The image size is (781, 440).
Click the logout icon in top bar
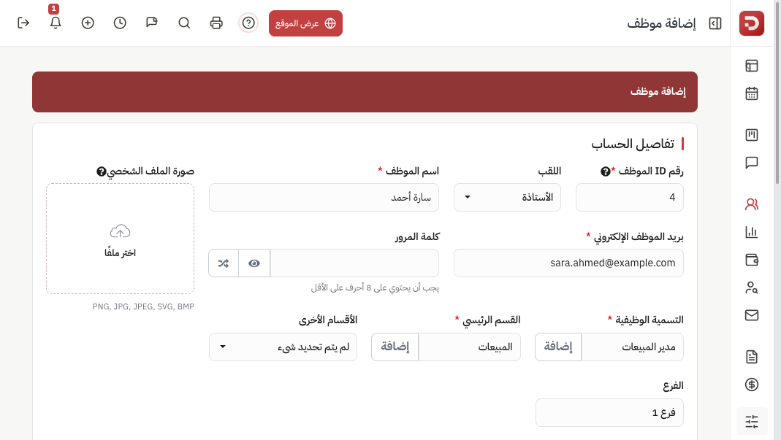23,23
